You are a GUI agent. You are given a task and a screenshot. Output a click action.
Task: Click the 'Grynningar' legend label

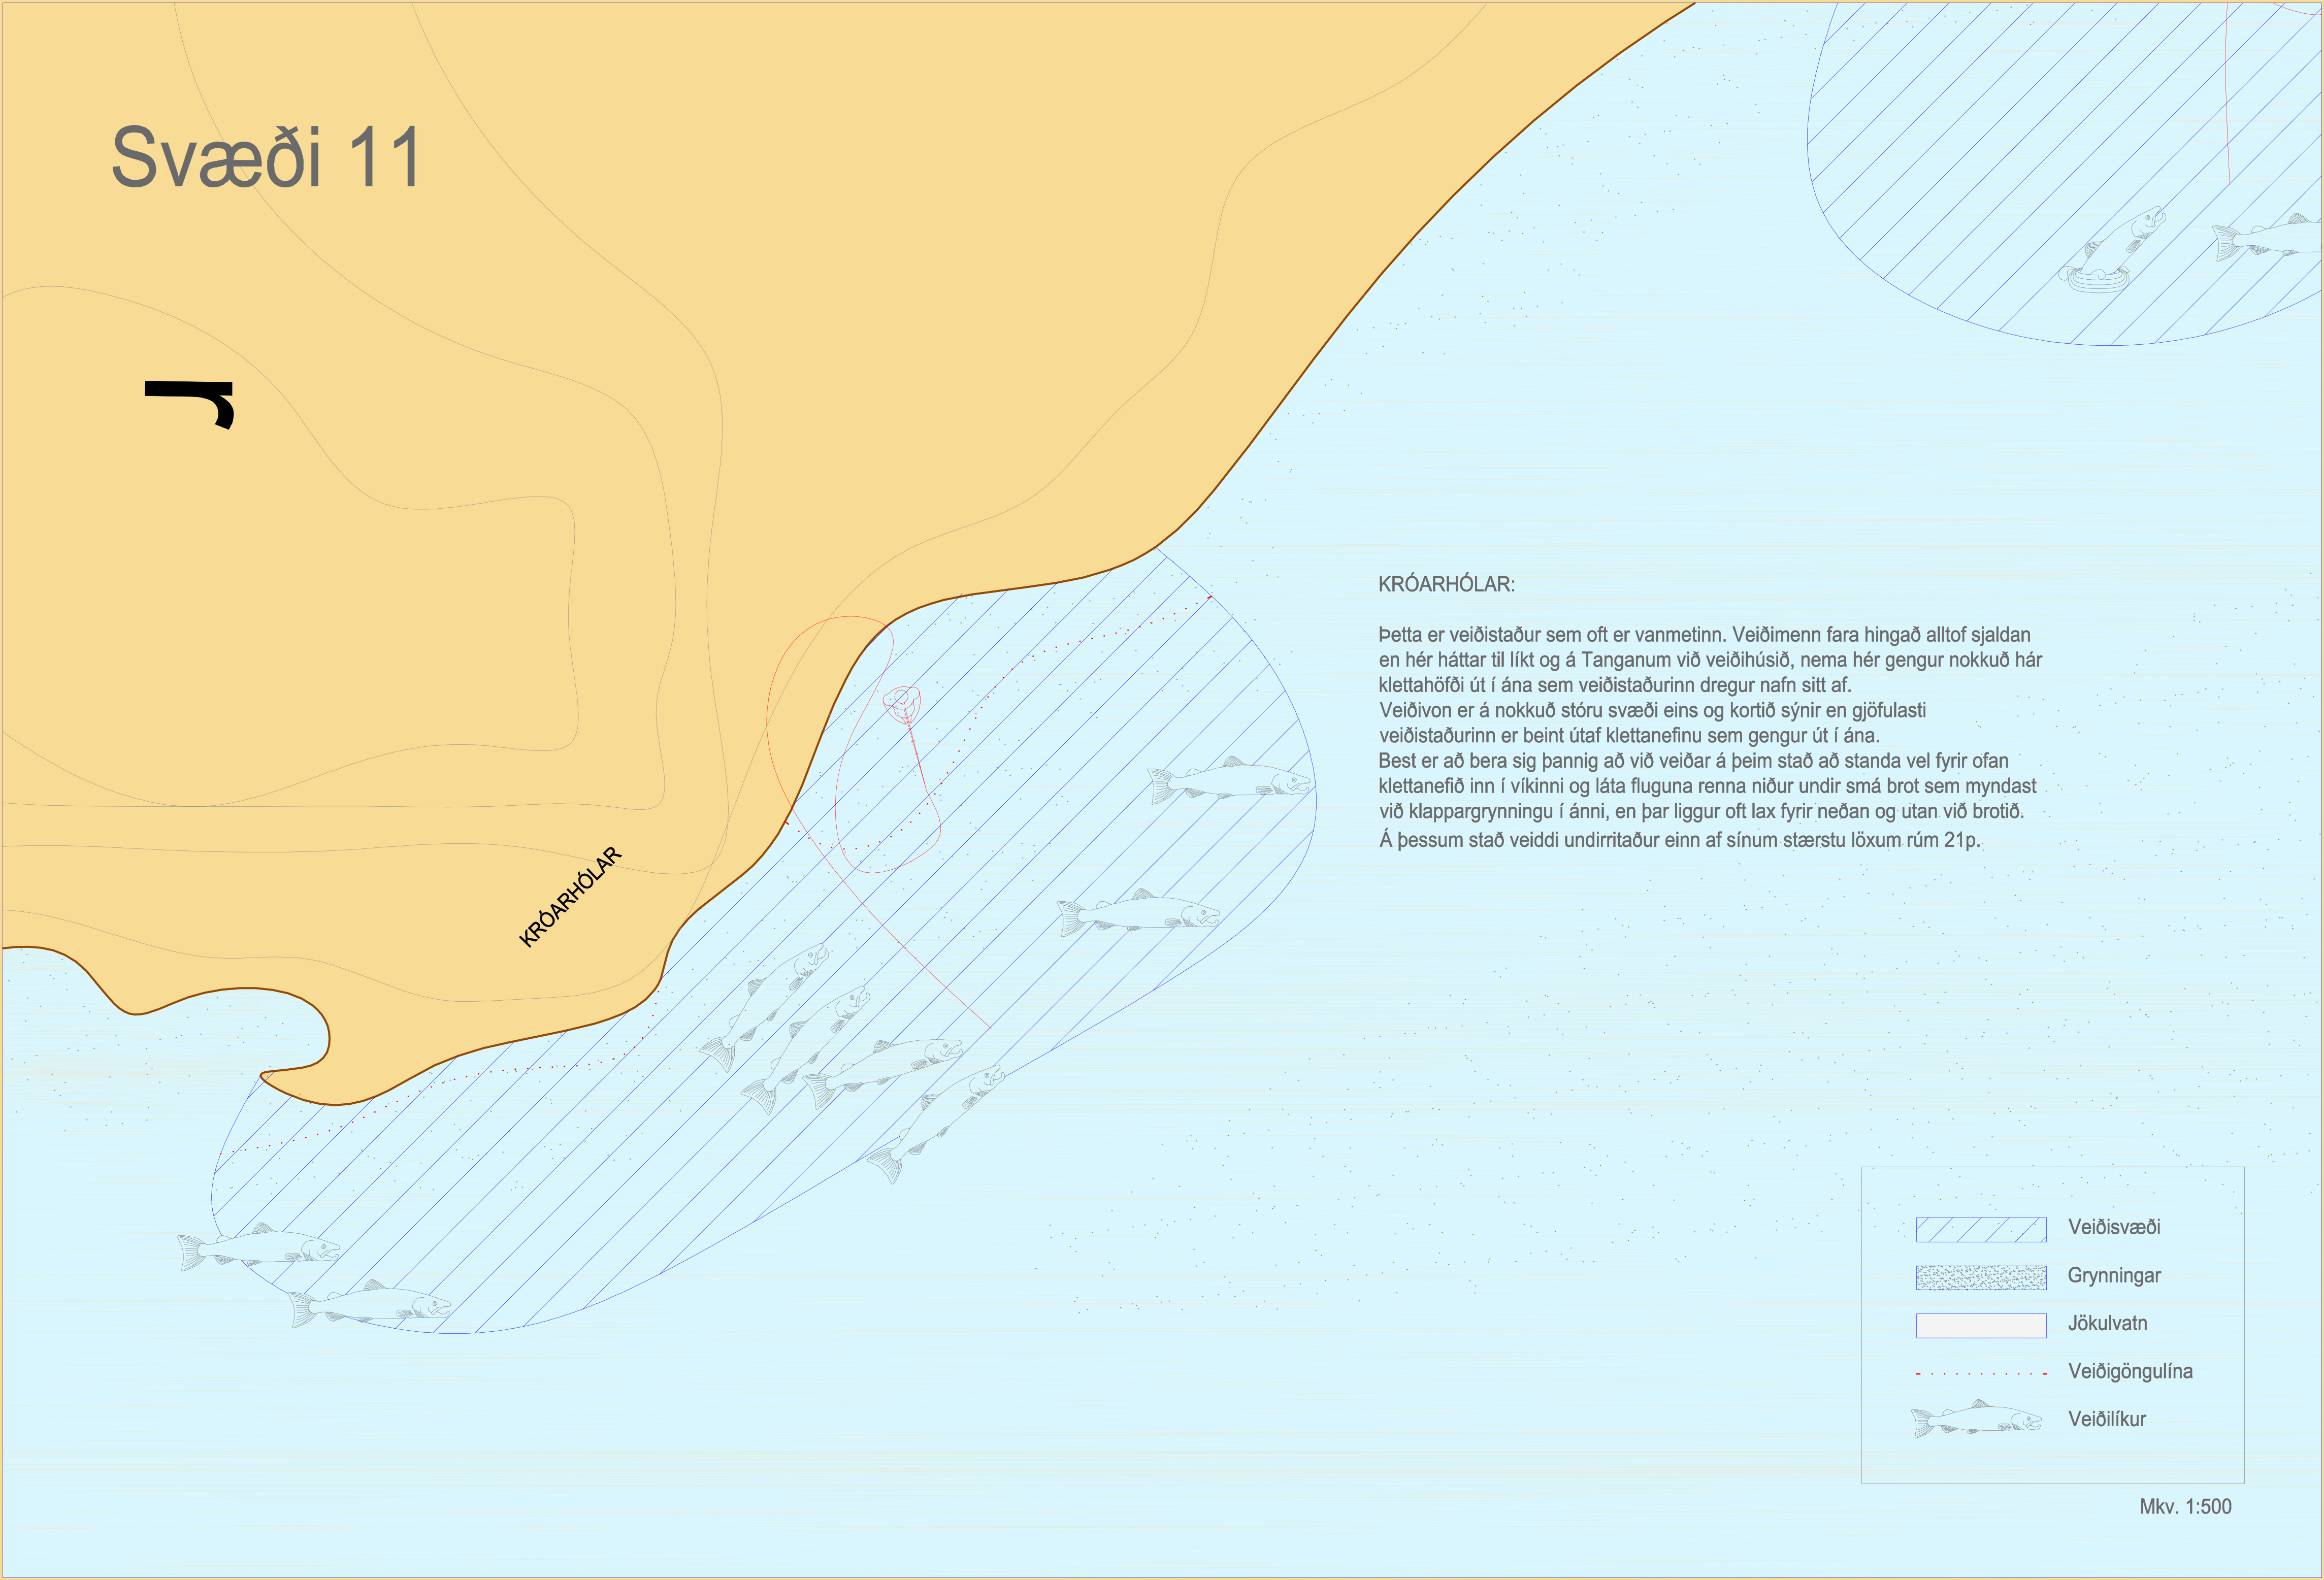coord(2114,1276)
